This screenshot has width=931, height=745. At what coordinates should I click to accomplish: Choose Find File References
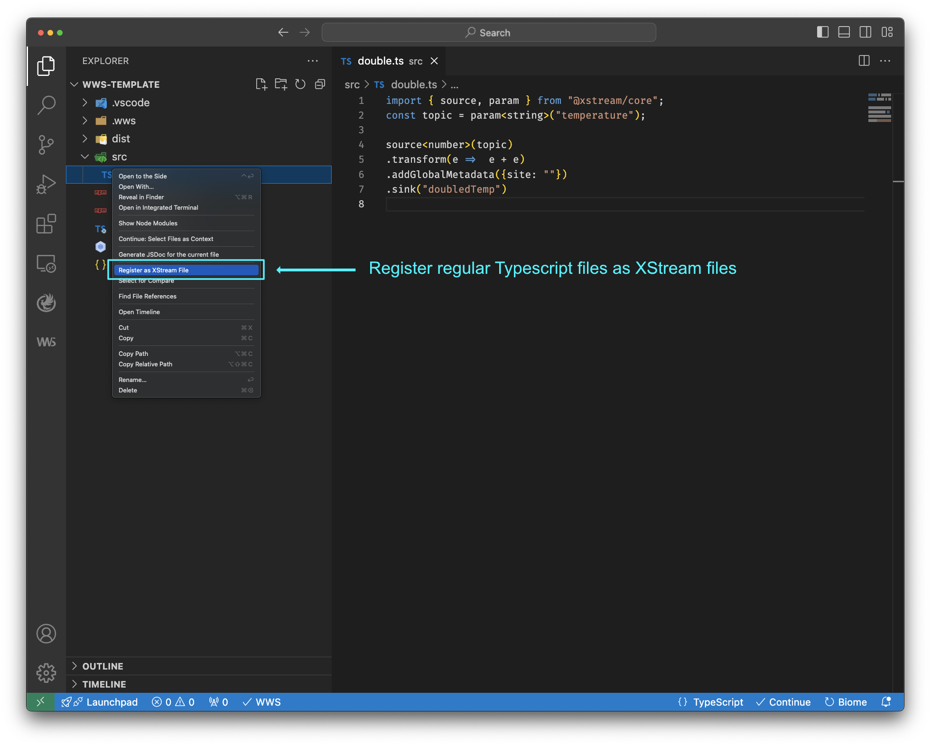[186, 296]
